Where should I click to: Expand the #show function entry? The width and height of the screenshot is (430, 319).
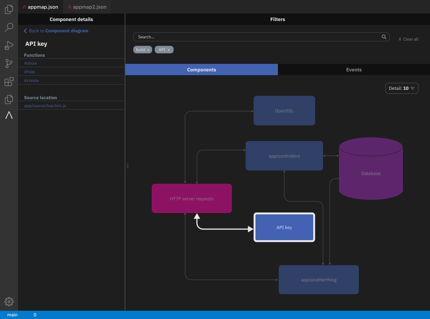pos(30,63)
